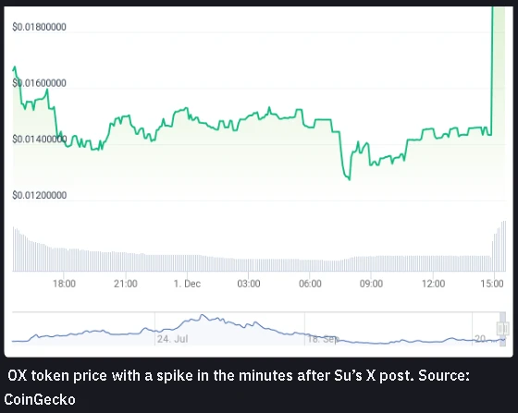Click the navigator range slider handle

click(x=502, y=329)
